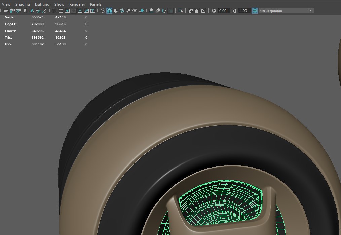Open Camera Attributes via gear-camera icon

pyautogui.click(x=19, y=11)
